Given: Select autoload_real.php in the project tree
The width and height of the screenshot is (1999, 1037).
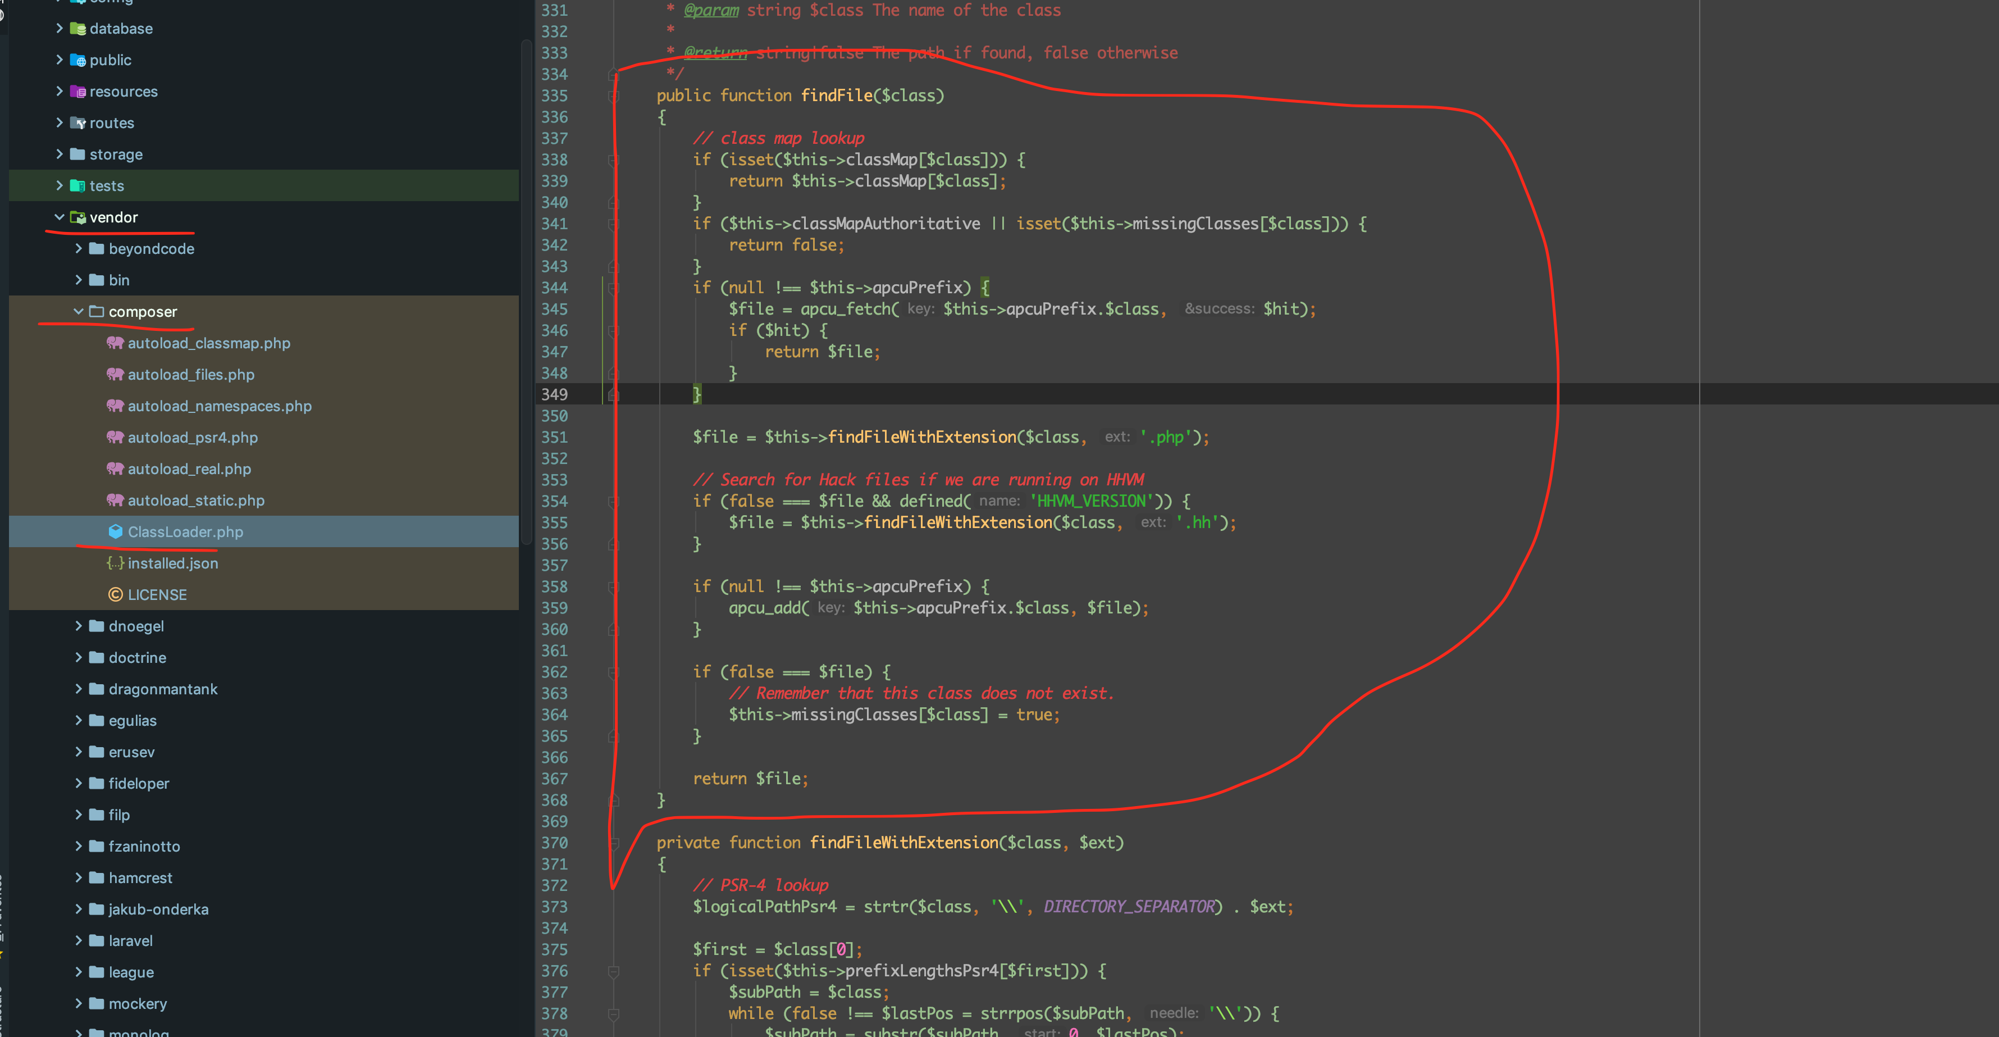Looking at the screenshot, I should tap(189, 469).
